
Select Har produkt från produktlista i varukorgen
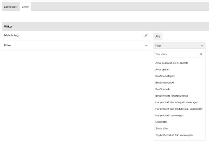179,109
